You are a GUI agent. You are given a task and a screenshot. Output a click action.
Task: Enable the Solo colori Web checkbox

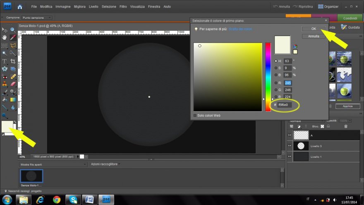pos(195,115)
